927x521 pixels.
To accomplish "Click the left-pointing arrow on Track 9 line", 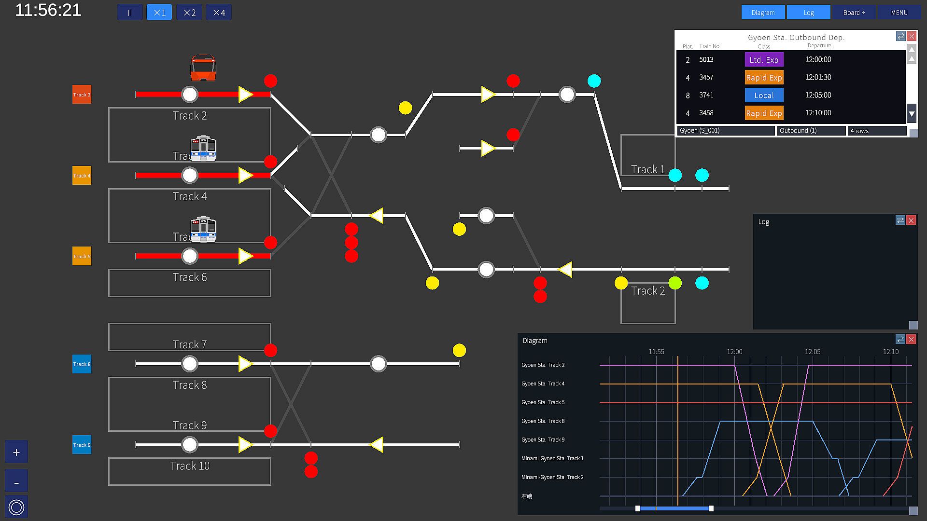I will coord(377,444).
